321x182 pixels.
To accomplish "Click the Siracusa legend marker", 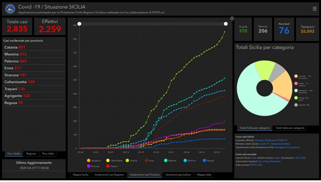I will click(89, 166).
